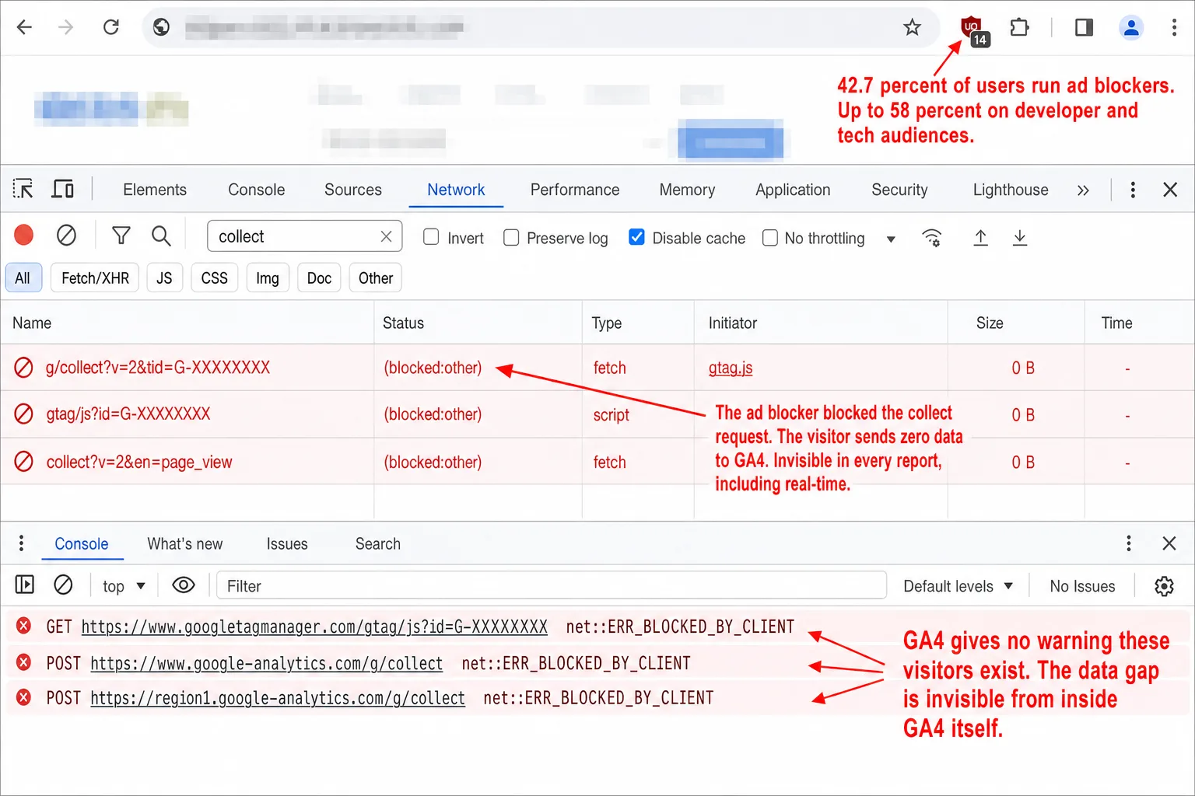The width and height of the screenshot is (1195, 796).
Task: Import a HAR file with upload icon
Action: (981, 238)
